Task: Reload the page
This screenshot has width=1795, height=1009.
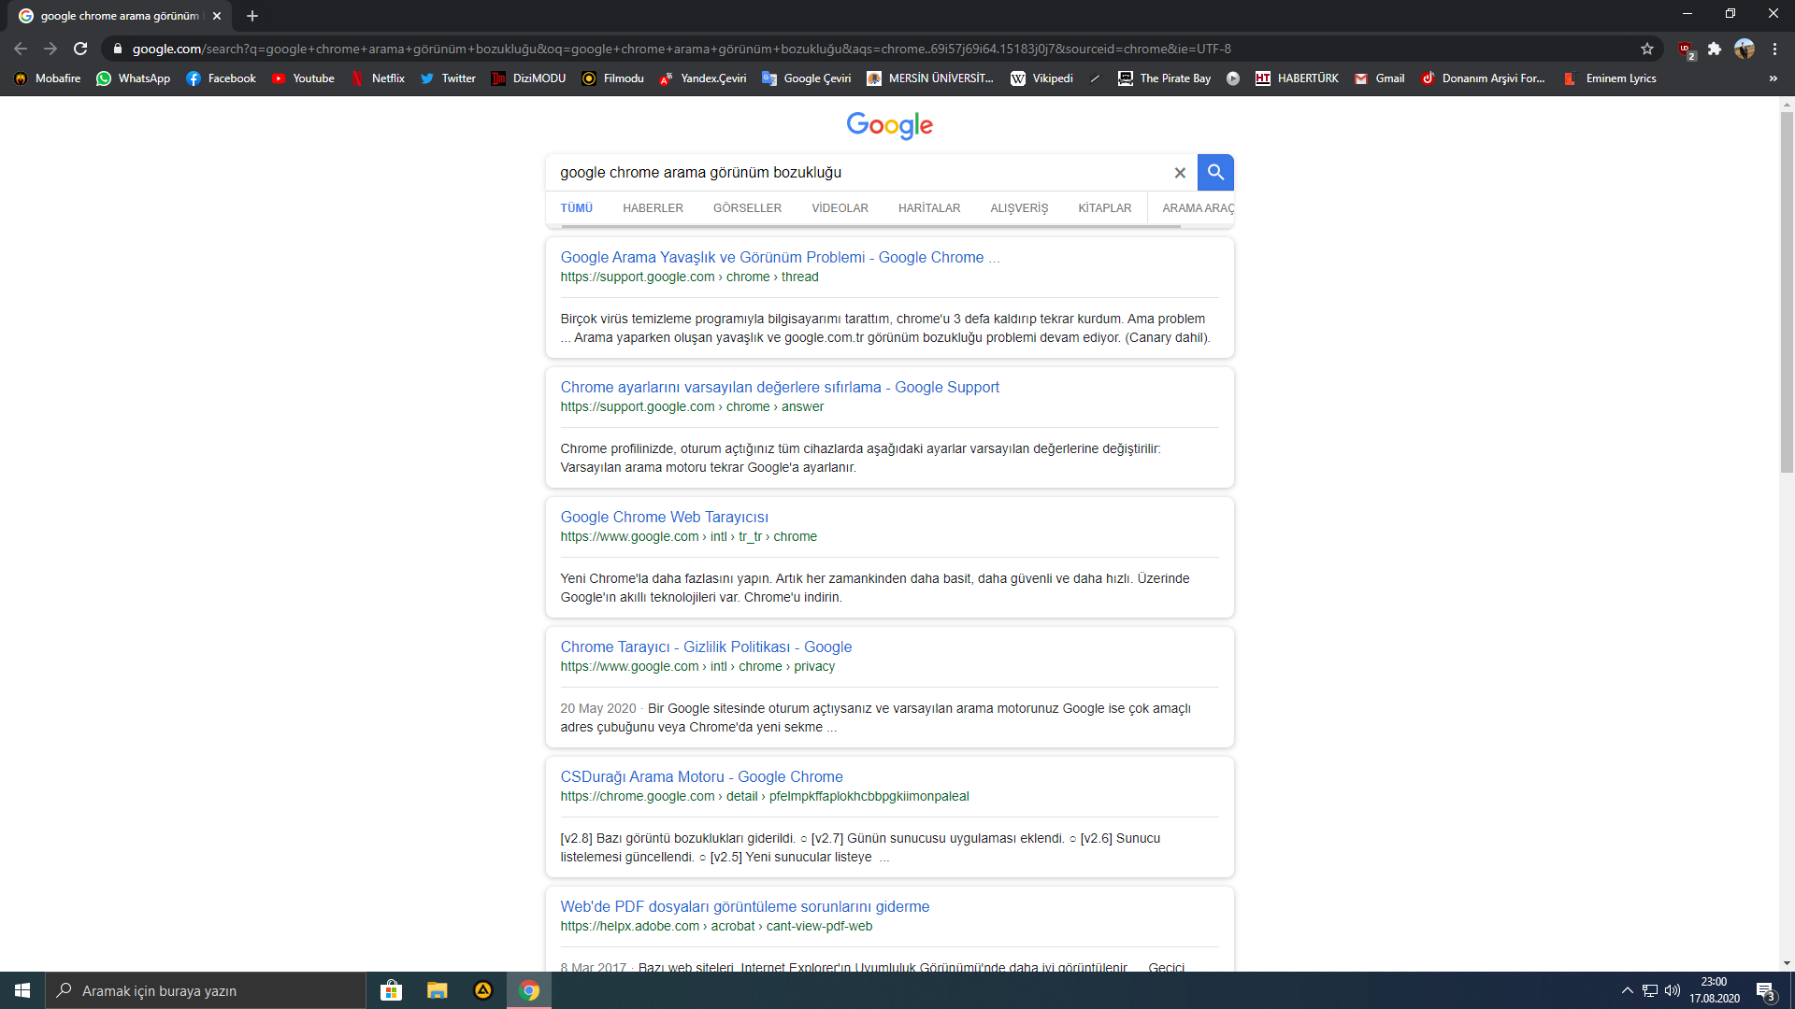Action: pos(80,49)
